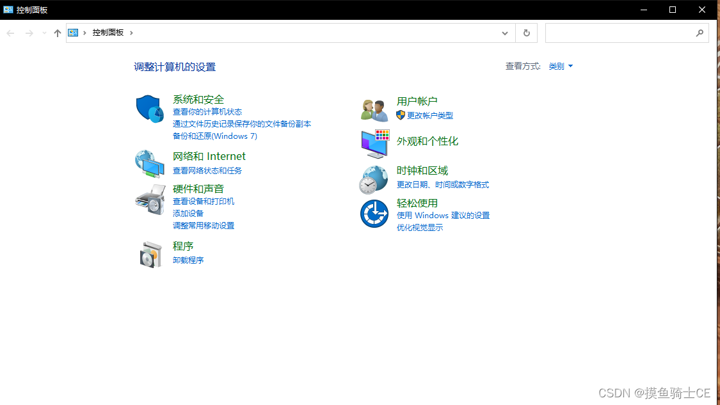Screen dimensions: 720x405
Task: Open the 类别 view-by dropdown
Action: pos(561,66)
